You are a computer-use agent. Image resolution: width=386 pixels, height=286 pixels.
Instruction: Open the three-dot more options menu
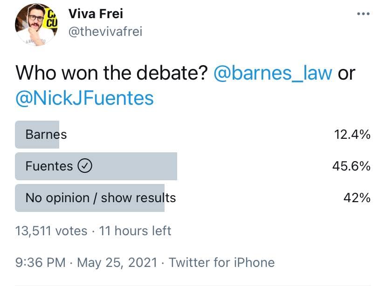[x=362, y=14]
